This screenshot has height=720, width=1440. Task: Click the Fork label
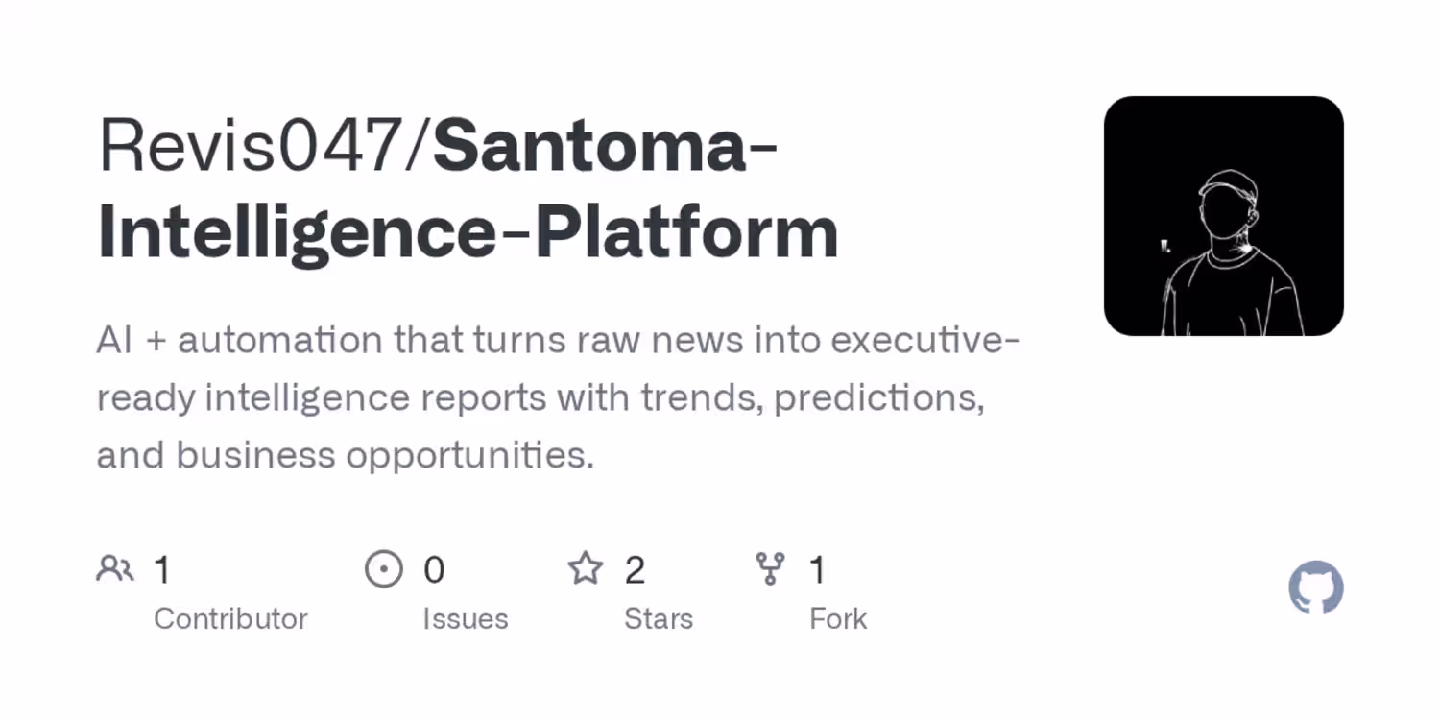point(838,618)
